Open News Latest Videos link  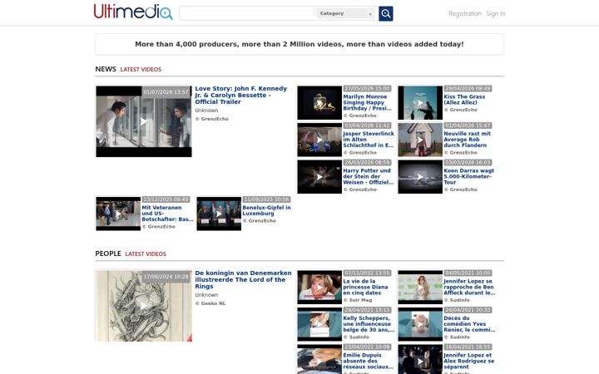pos(141,70)
